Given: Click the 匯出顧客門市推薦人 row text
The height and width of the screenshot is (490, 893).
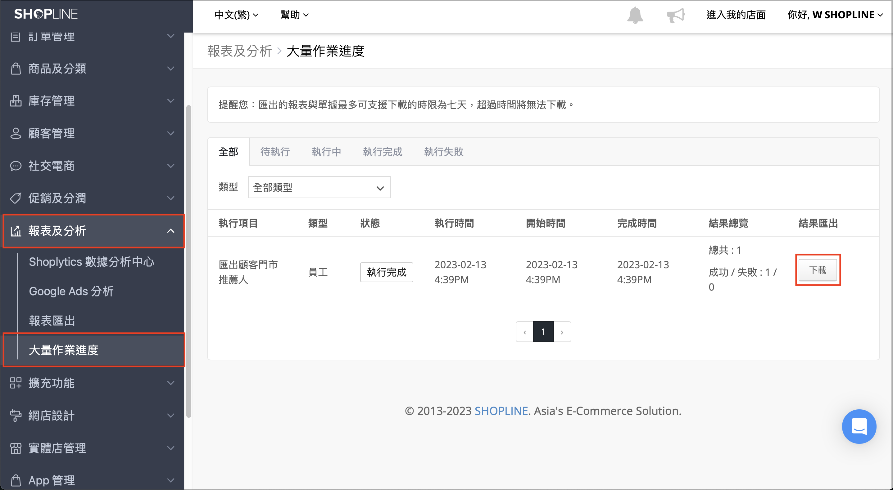Looking at the screenshot, I should click(x=248, y=272).
